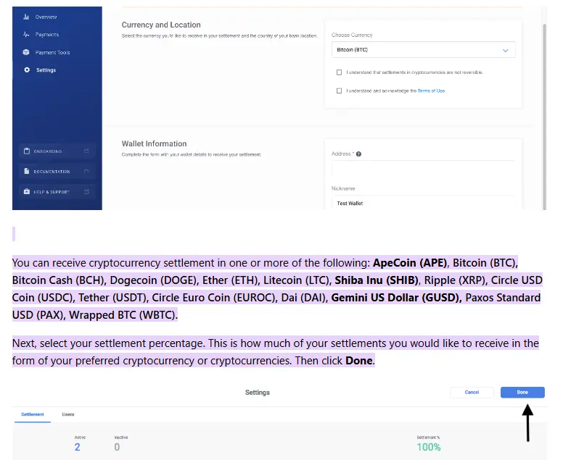Screen dimensions: 571x460
Task: Open the Help & Support link
Action: [x=57, y=192]
